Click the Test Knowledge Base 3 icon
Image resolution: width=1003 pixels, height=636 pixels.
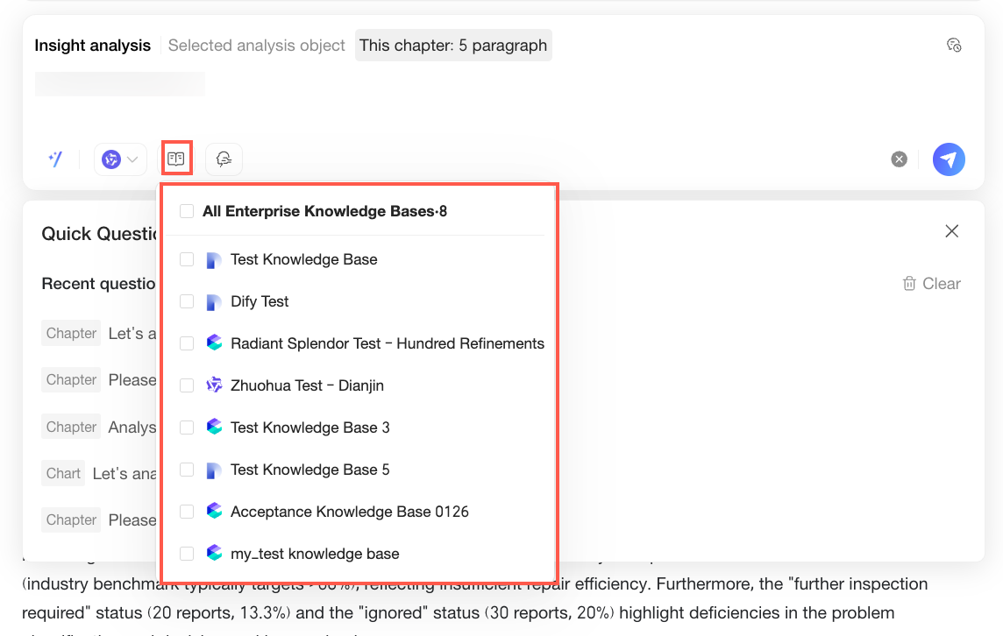(x=214, y=427)
